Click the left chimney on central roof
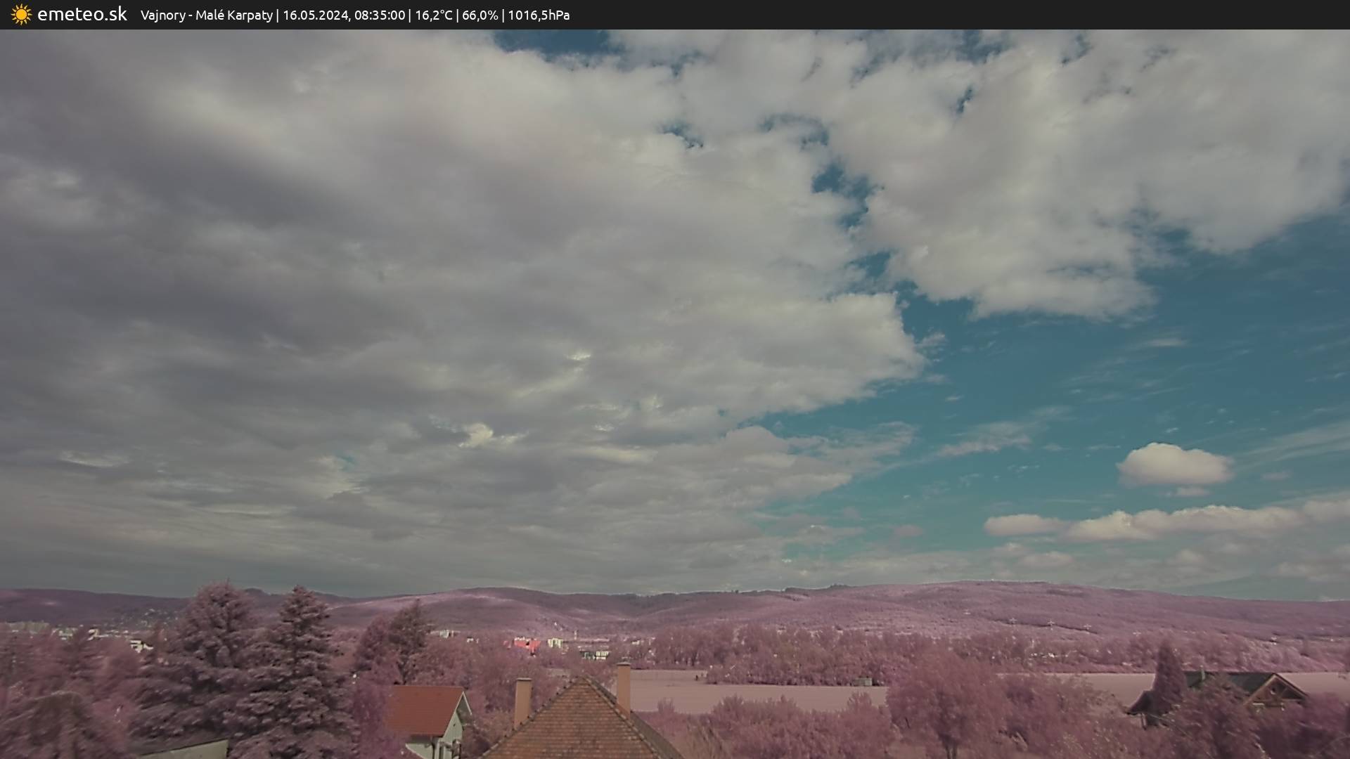 coord(522,701)
